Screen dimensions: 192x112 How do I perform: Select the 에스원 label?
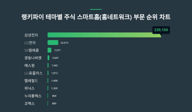click(29, 65)
